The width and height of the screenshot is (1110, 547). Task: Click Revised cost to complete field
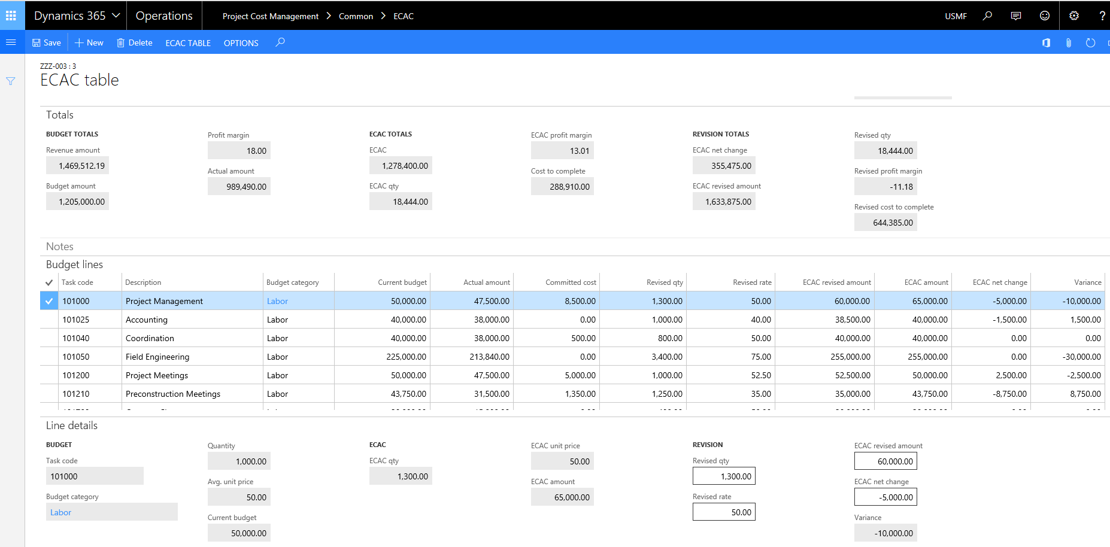pos(885,223)
